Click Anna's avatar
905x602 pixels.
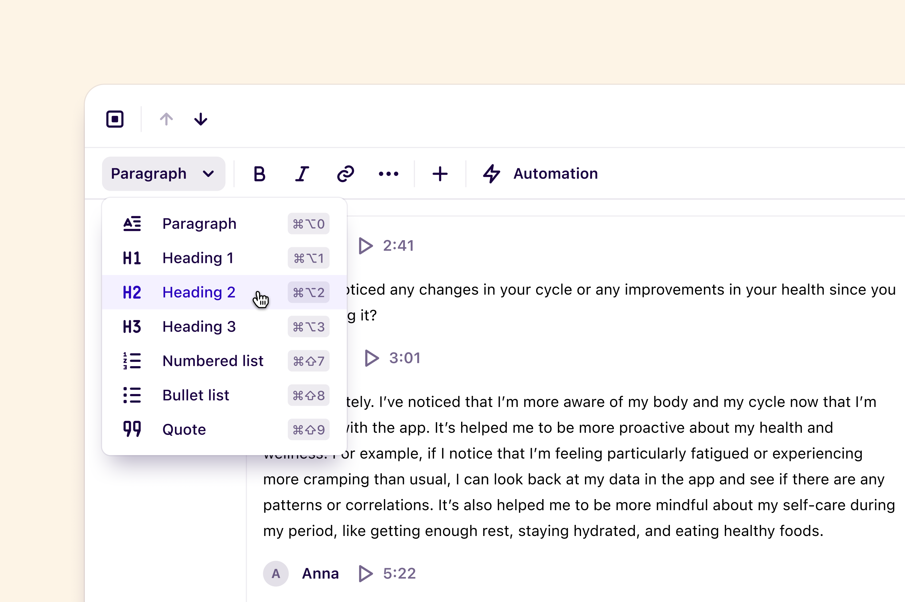[x=275, y=574]
